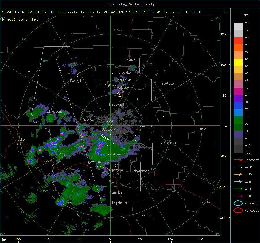The height and width of the screenshot is (243, 260).
Task: Click the yellow diamond marker at Olds radar center
Action: click(x=110, y=126)
